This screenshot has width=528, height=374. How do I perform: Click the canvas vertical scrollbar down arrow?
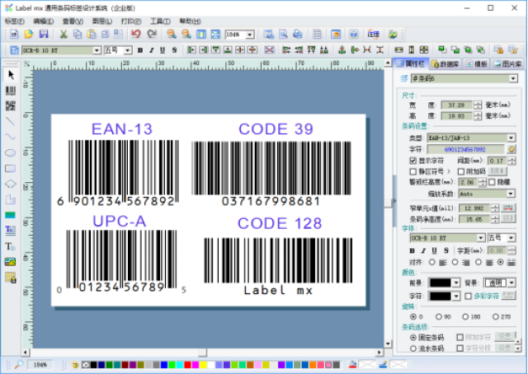(x=388, y=344)
